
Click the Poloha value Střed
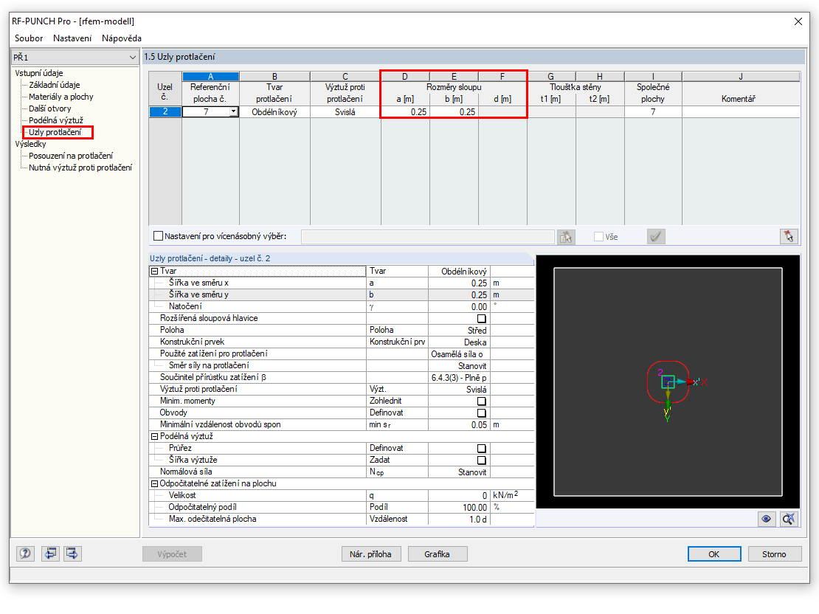click(x=459, y=331)
